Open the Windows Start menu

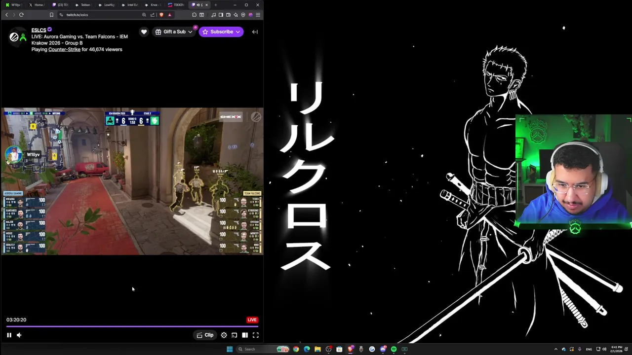[x=230, y=349]
